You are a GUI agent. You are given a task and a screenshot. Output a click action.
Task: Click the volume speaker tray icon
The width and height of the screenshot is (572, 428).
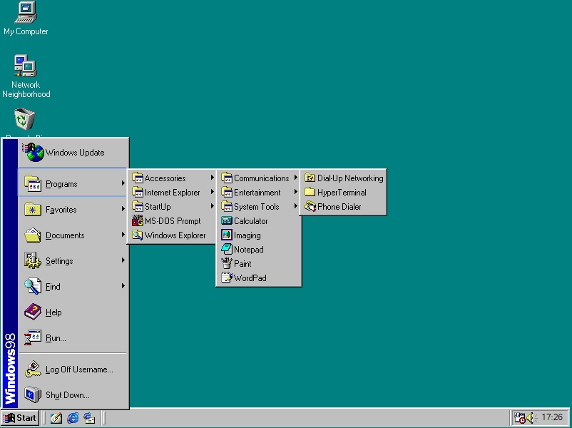click(531, 417)
